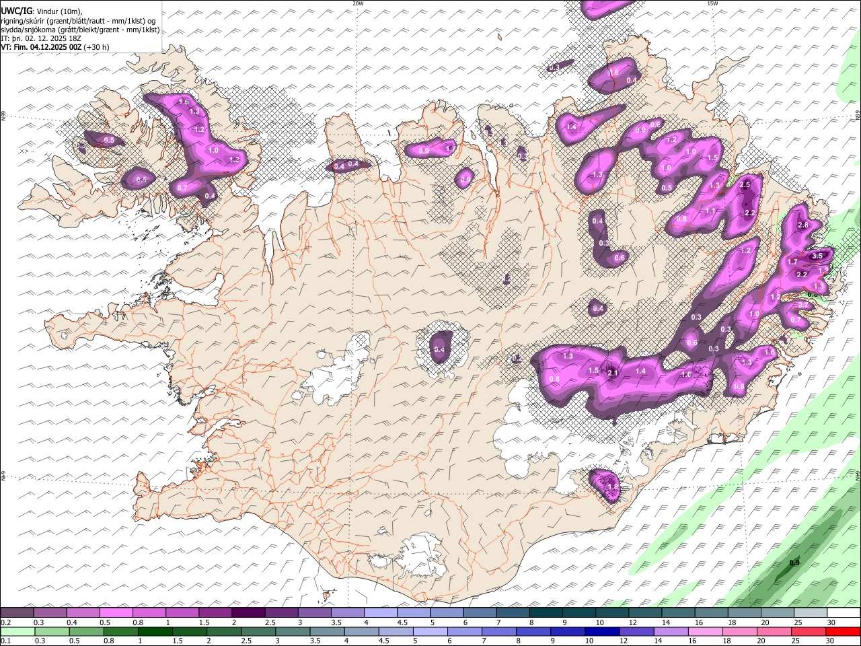
Task: Click the 15W longitude label
Action: pyautogui.click(x=712, y=3)
